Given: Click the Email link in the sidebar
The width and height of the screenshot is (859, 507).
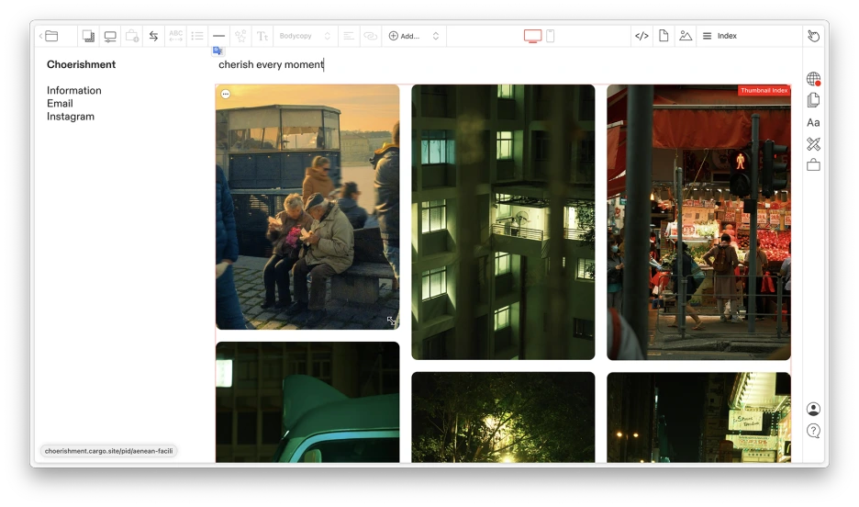Looking at the screenshot, I should (60, 104).
